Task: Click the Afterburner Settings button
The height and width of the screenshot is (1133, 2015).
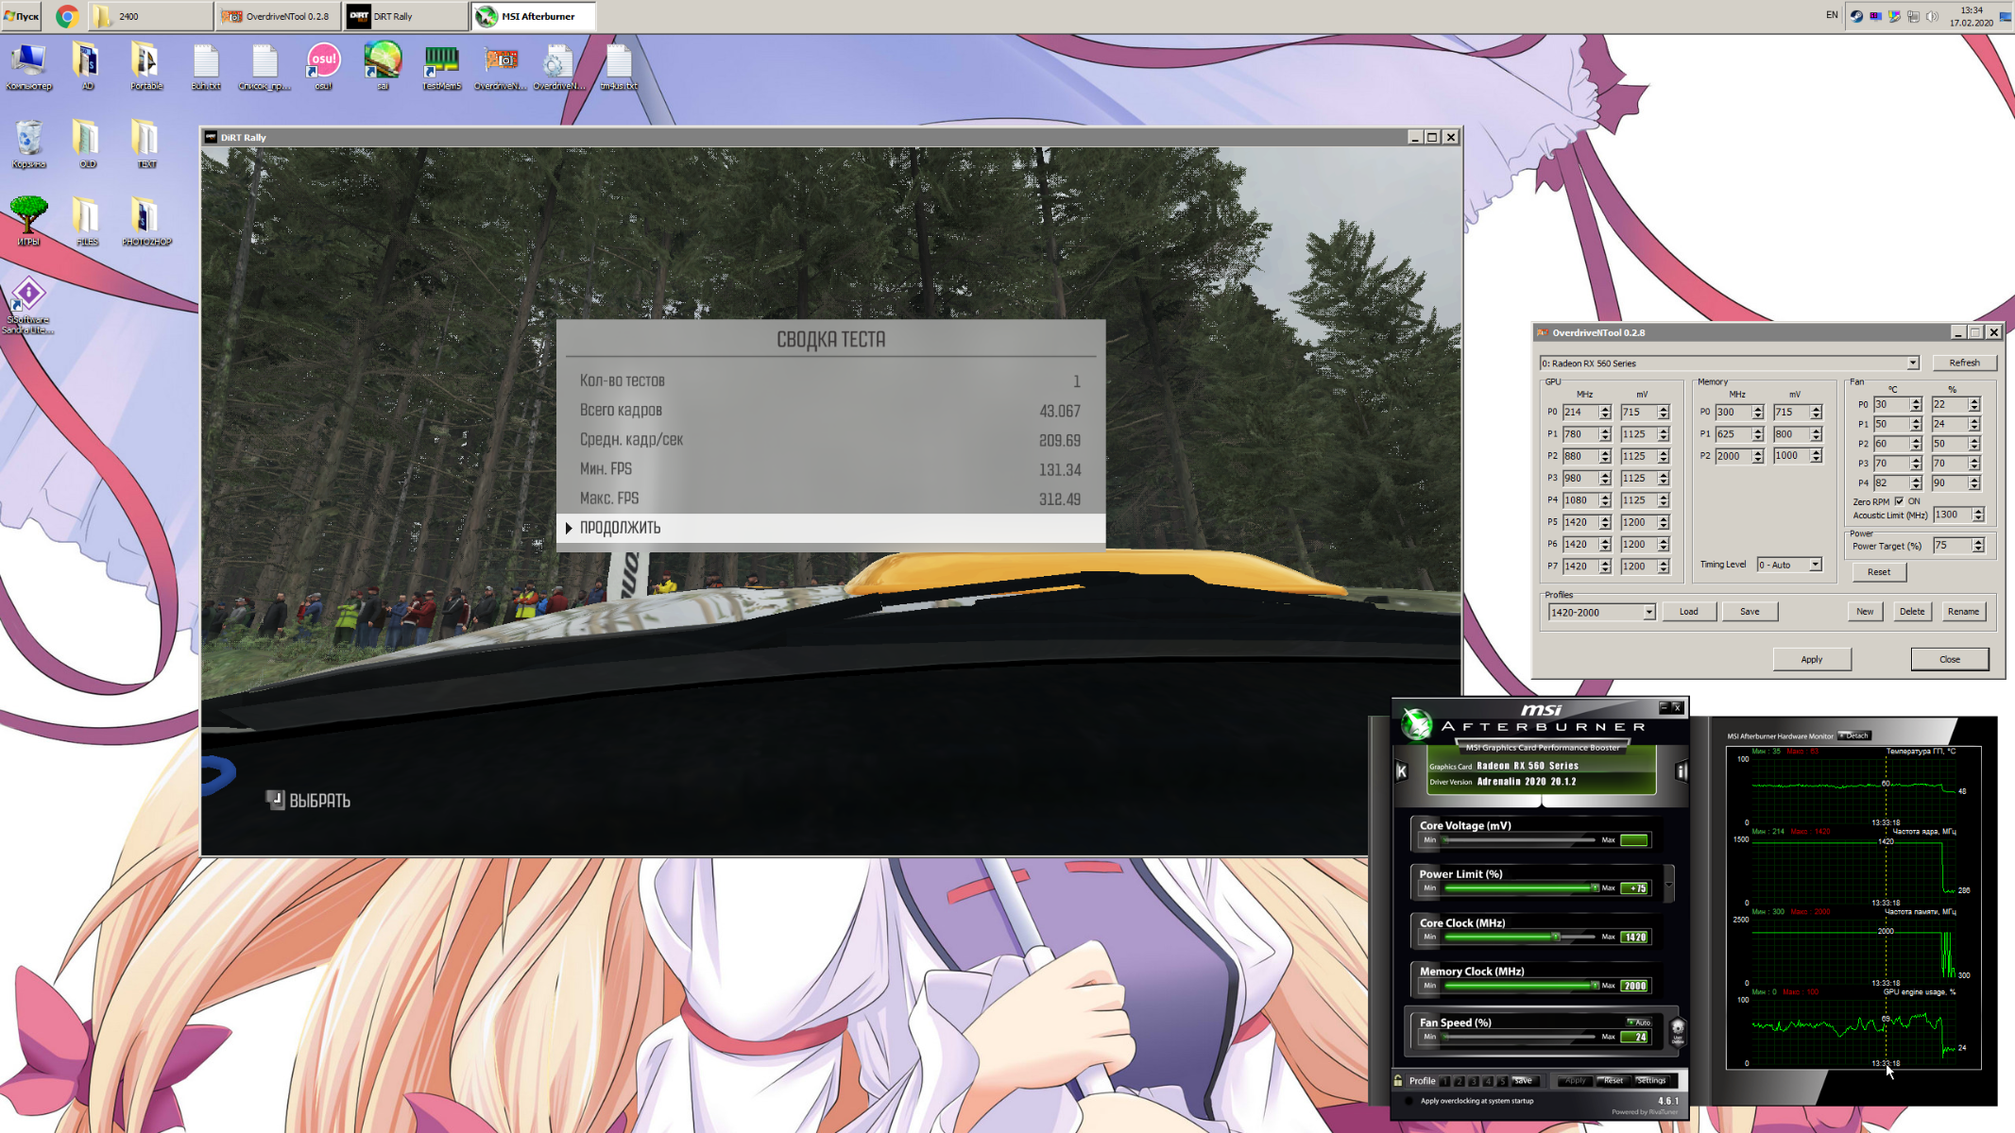Action: (x=1651, y=1080)
